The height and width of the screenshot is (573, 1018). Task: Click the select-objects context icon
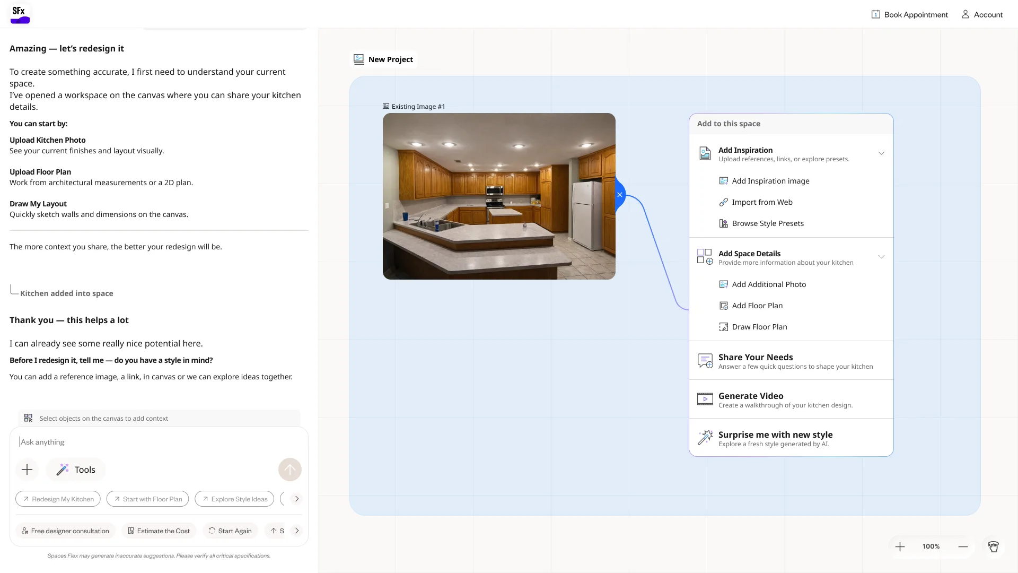click(29, 418)
